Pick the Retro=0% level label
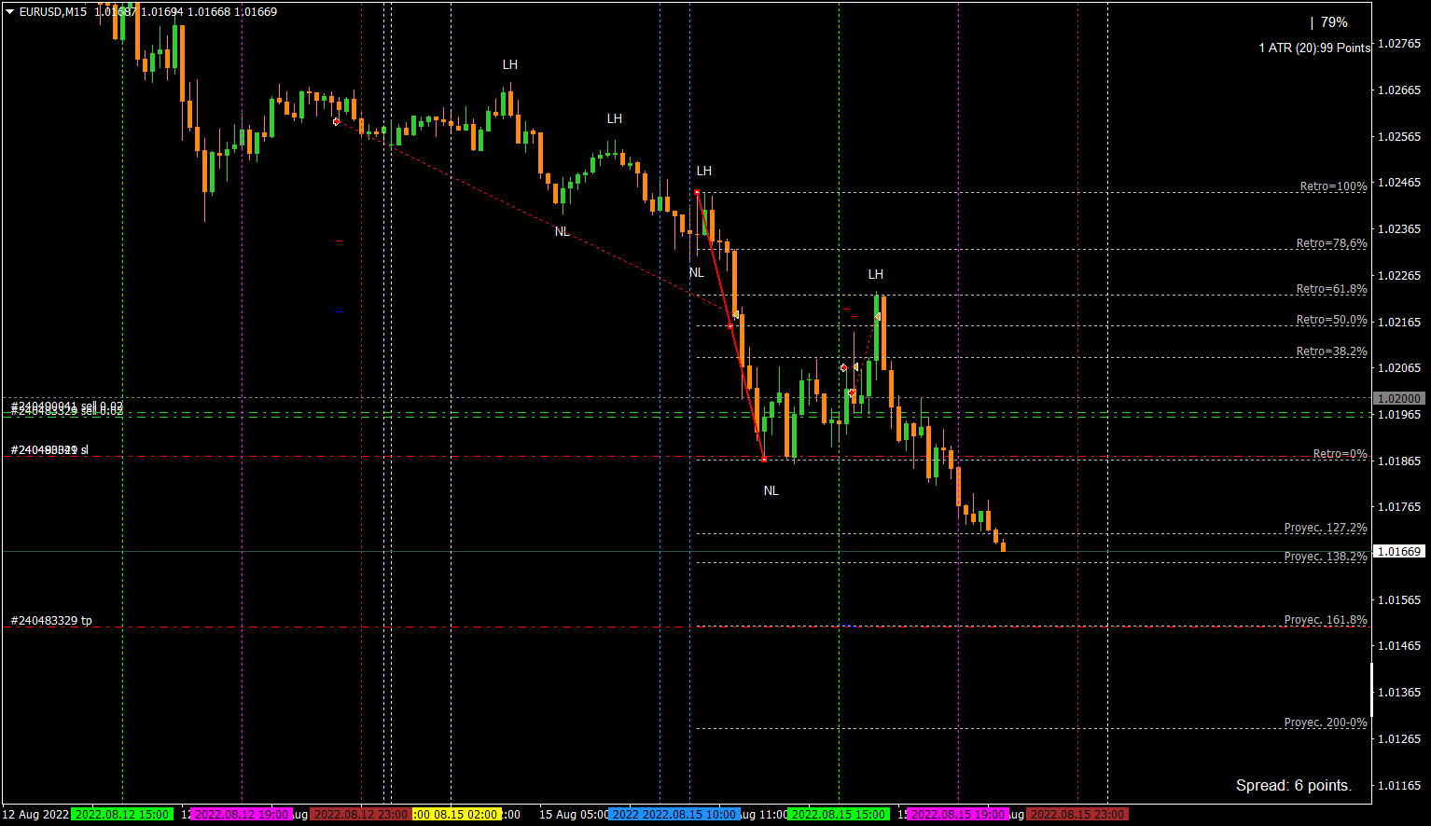Viewport: 1431px width, 826px height. click(x=1340, y=454)
